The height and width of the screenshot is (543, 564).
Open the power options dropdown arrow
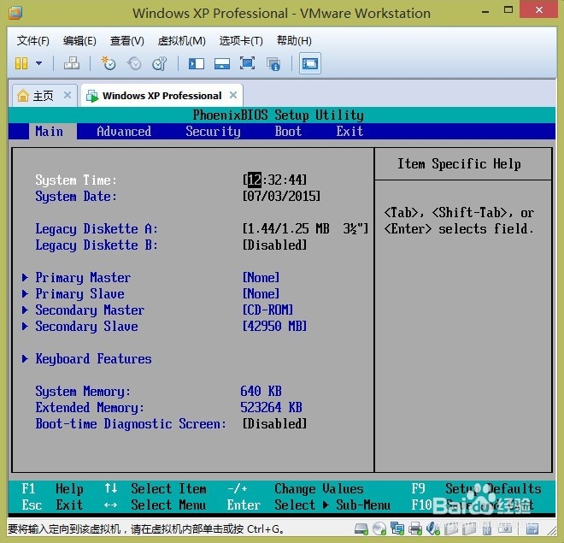(x=38, y=63)
